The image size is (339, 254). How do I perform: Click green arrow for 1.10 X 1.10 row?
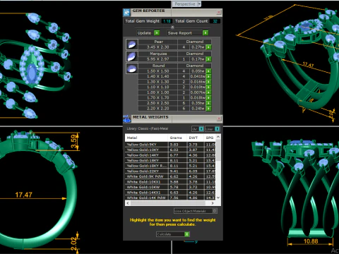(208, 87)
